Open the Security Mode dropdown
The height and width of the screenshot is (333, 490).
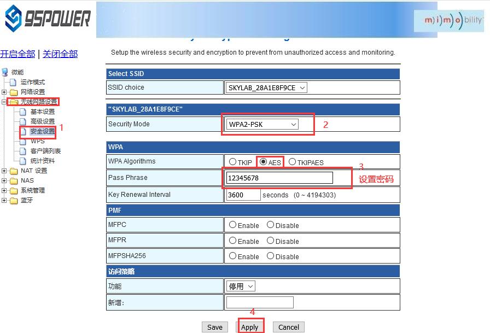pyautogui.click(x=262, y=125)
